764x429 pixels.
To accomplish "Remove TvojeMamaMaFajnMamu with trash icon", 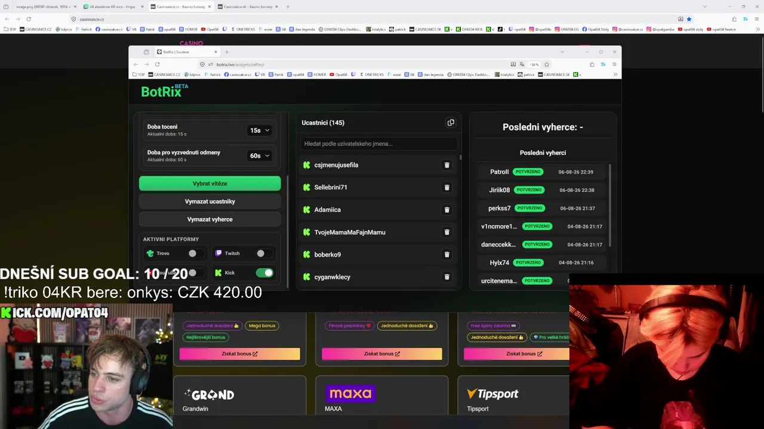I will 446,232.
